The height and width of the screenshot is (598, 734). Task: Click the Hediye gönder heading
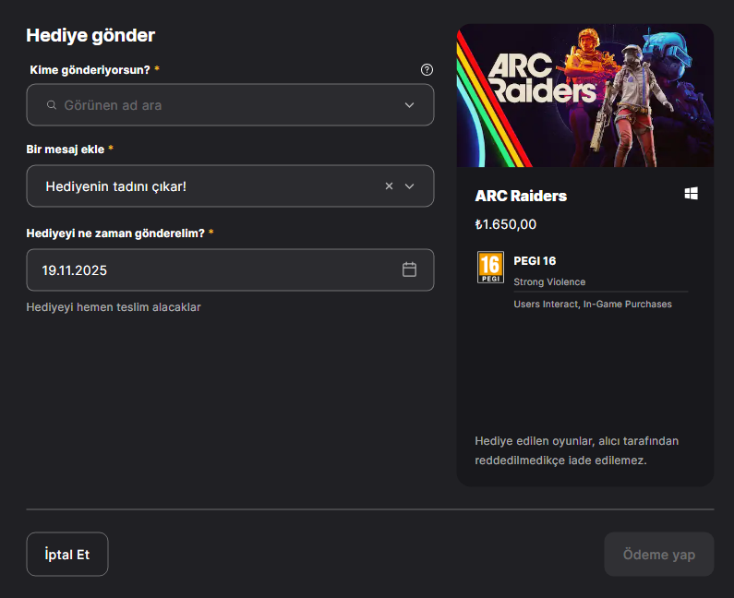(90, 36)
